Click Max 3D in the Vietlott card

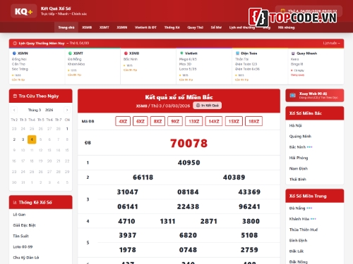click(186, 64)
